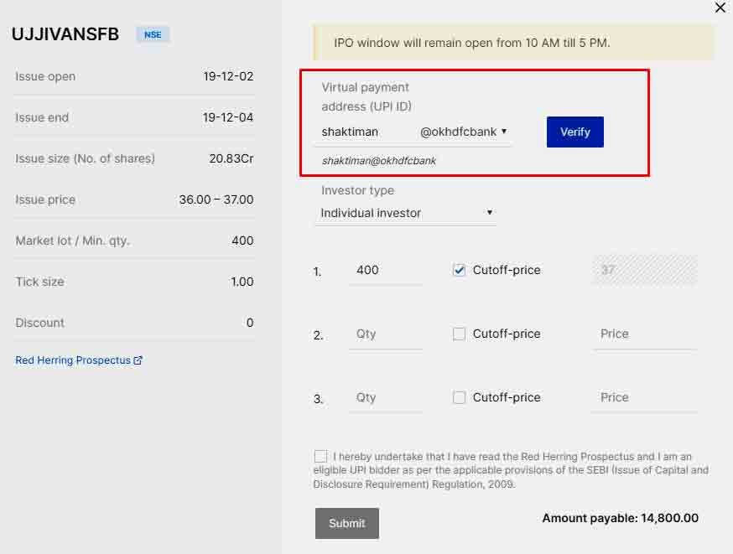Click the bid 1 quantity field showing 400
This screenshot has height=554, width=733.
[386, 270]
